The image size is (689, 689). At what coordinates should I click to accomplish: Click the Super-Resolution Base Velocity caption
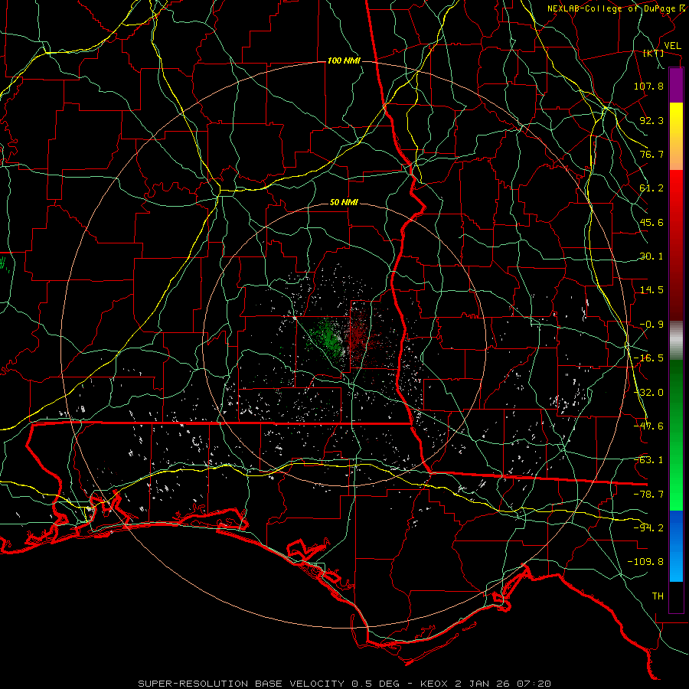point(344,684)
